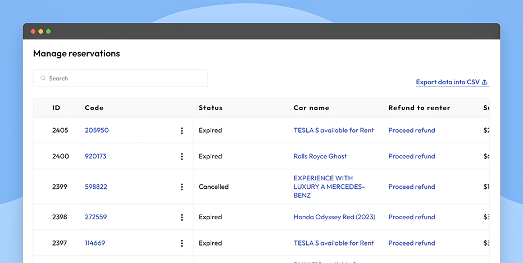
Task: Click the Refund to renter column header
Action: 419,108
